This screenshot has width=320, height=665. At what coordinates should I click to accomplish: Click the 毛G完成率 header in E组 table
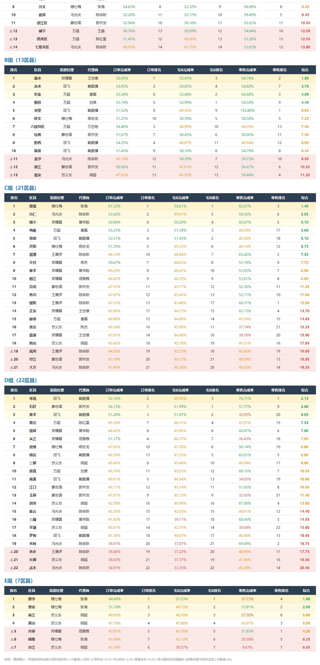point(182,591)
